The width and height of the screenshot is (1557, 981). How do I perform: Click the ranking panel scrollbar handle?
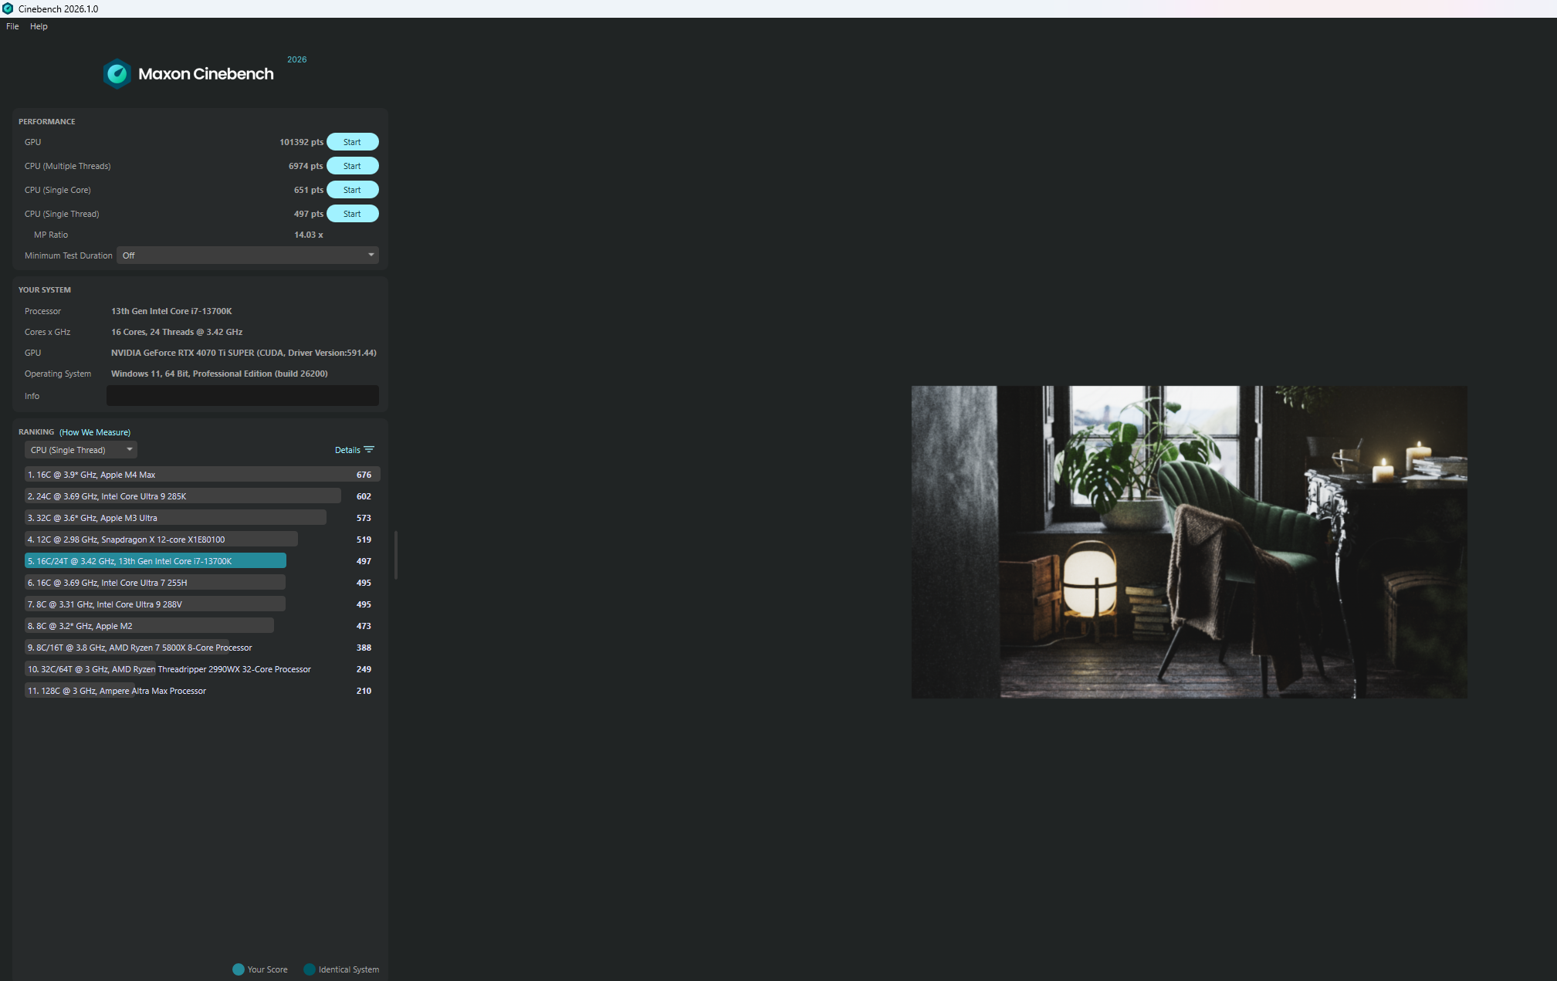[x=396, y=554]
